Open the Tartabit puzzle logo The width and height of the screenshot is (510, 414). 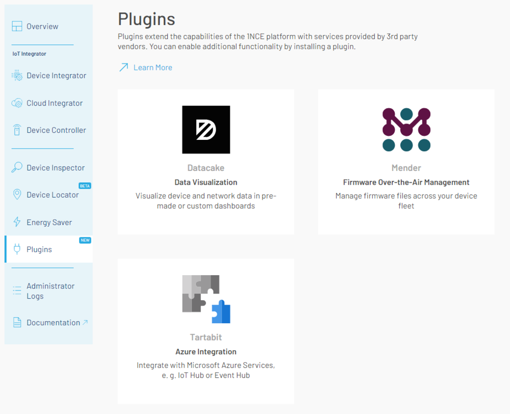[x=206, y=299]
